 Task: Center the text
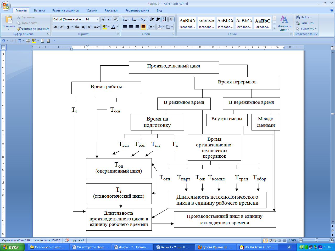coord(131,27)
